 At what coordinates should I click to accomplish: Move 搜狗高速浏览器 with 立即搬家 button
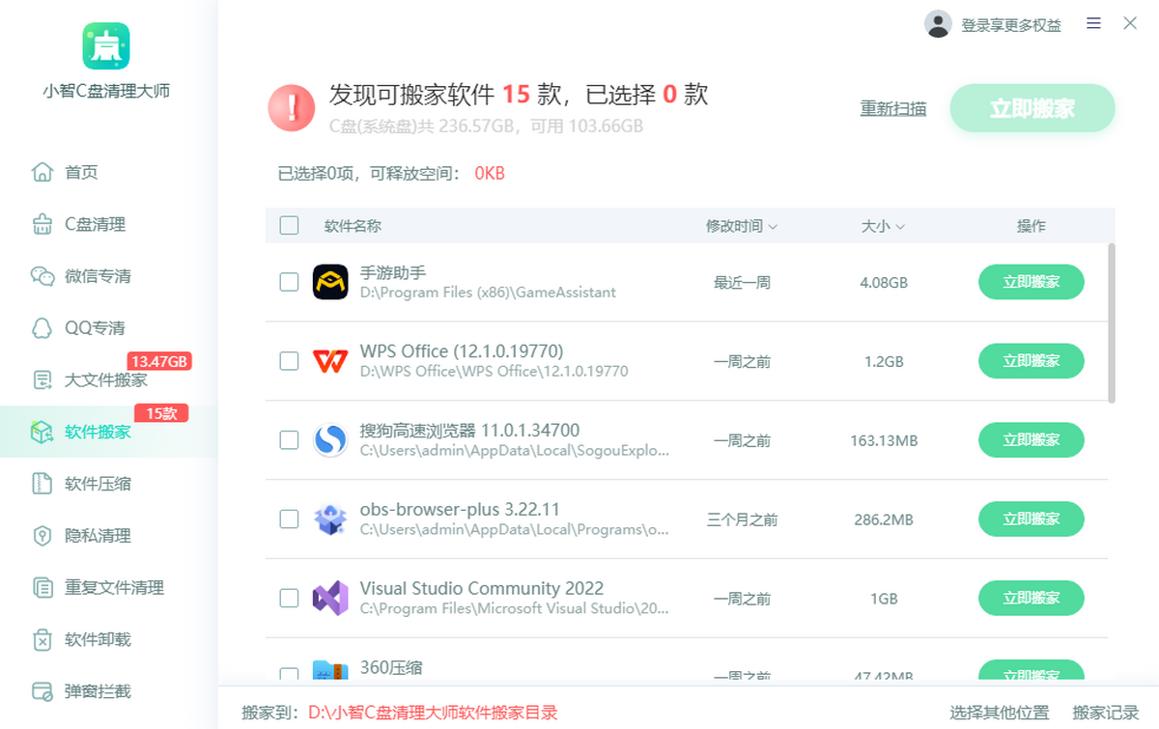click(1032, 440)
